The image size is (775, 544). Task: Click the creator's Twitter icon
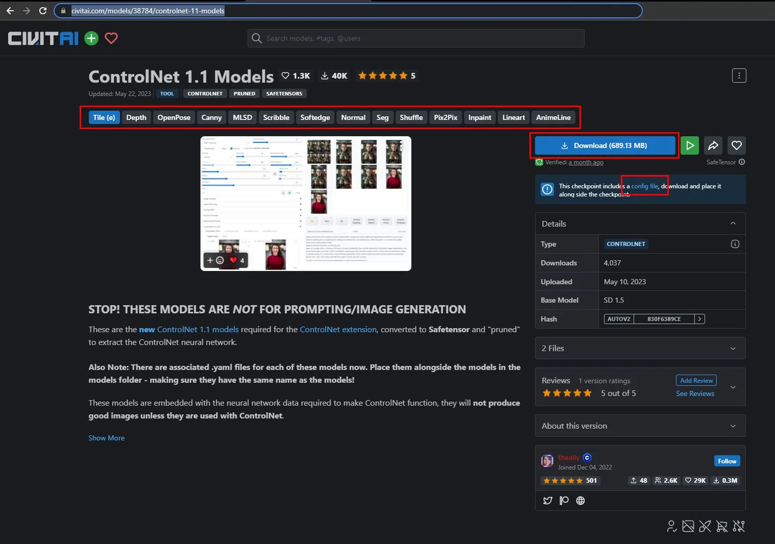pos(548,501)
